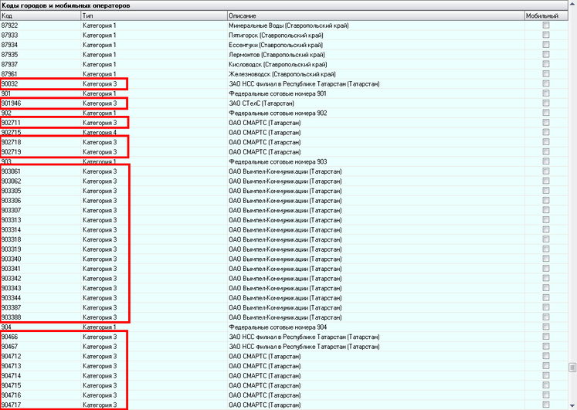Click Категория 1 in row 903
Viewport: 577px width, 410px height.
(x=100, y=162)
